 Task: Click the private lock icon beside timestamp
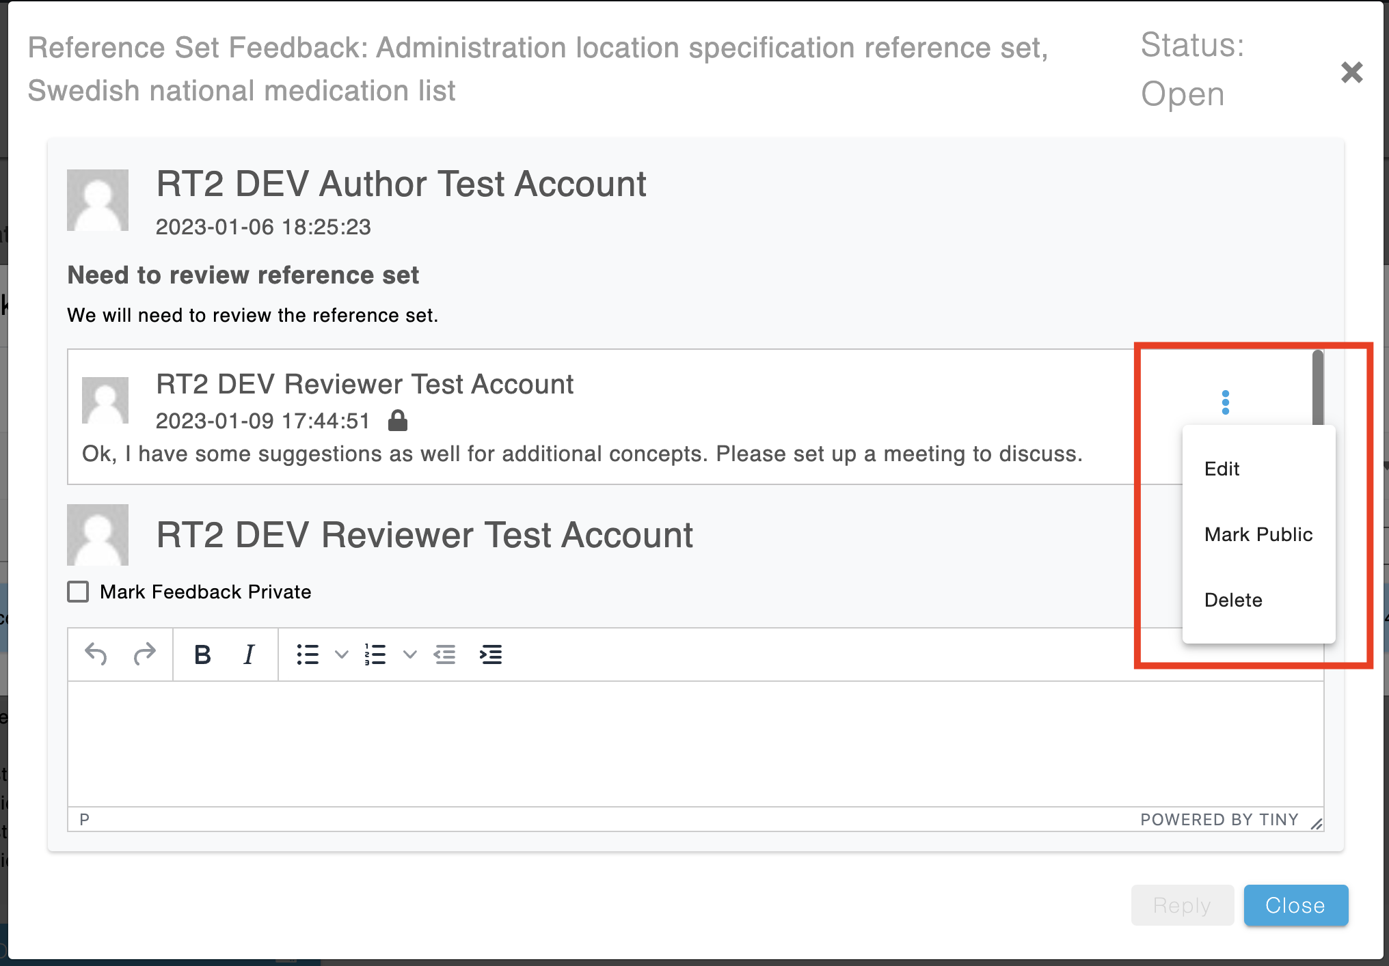(398, 420)
